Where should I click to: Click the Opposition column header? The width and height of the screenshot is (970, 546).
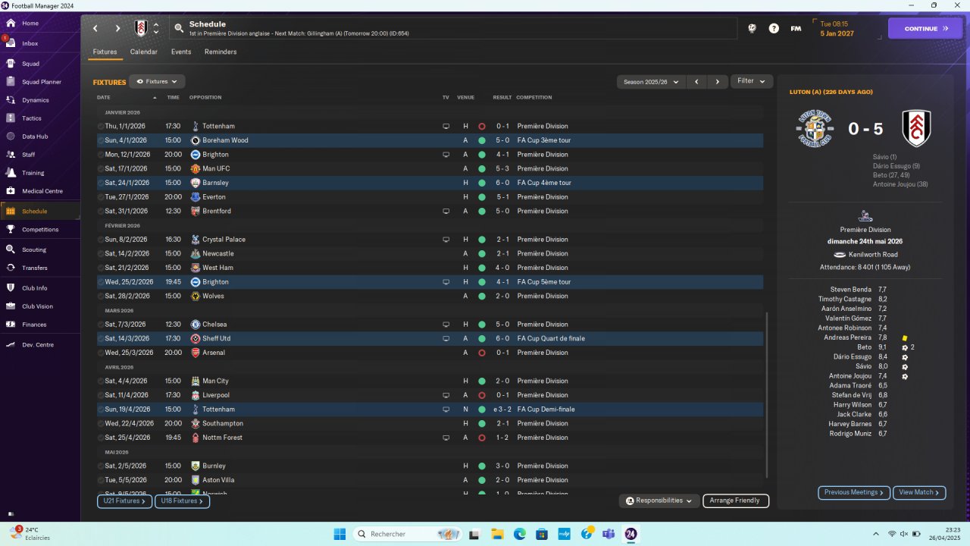(205, 97)
